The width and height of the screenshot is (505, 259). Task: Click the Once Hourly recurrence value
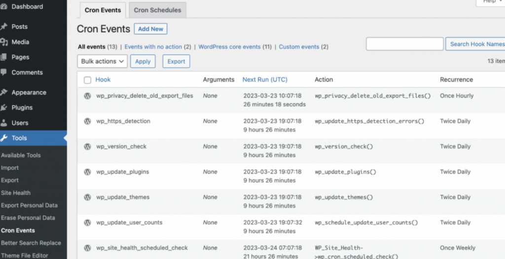pyautogui.click(x=457, y=96)
